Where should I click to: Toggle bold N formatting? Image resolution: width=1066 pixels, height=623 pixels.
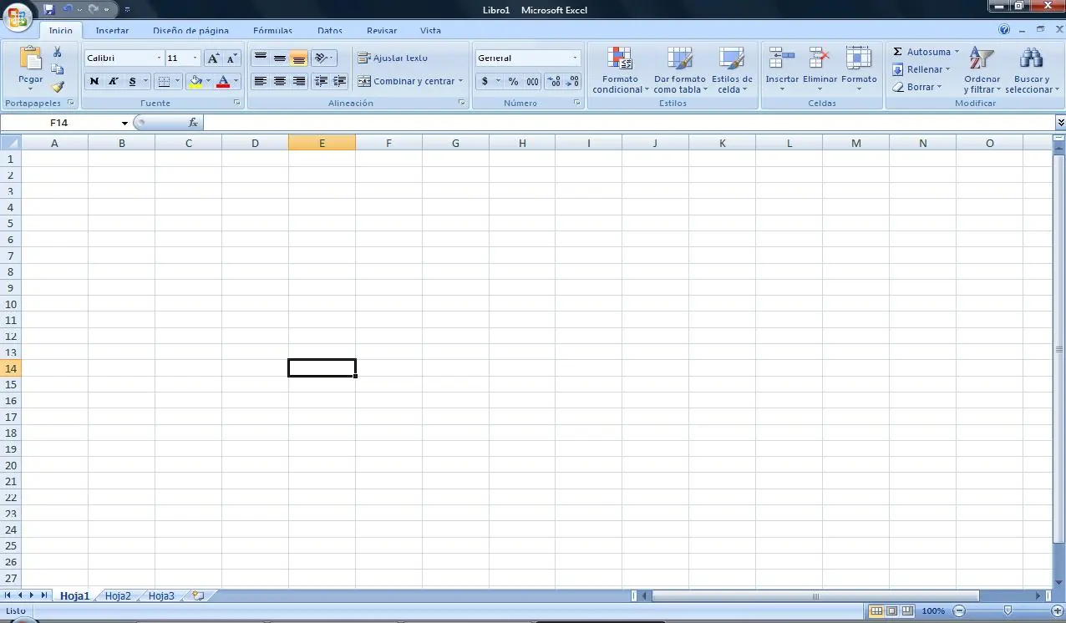click(x=94, y=82)
